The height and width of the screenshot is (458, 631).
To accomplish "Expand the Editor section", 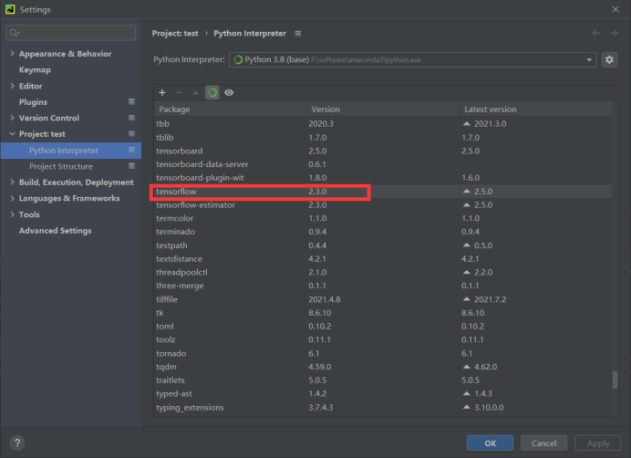I will 12,86.
